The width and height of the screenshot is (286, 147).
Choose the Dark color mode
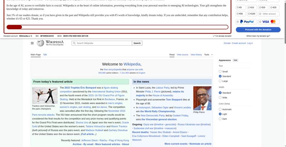tap(220, 119)
